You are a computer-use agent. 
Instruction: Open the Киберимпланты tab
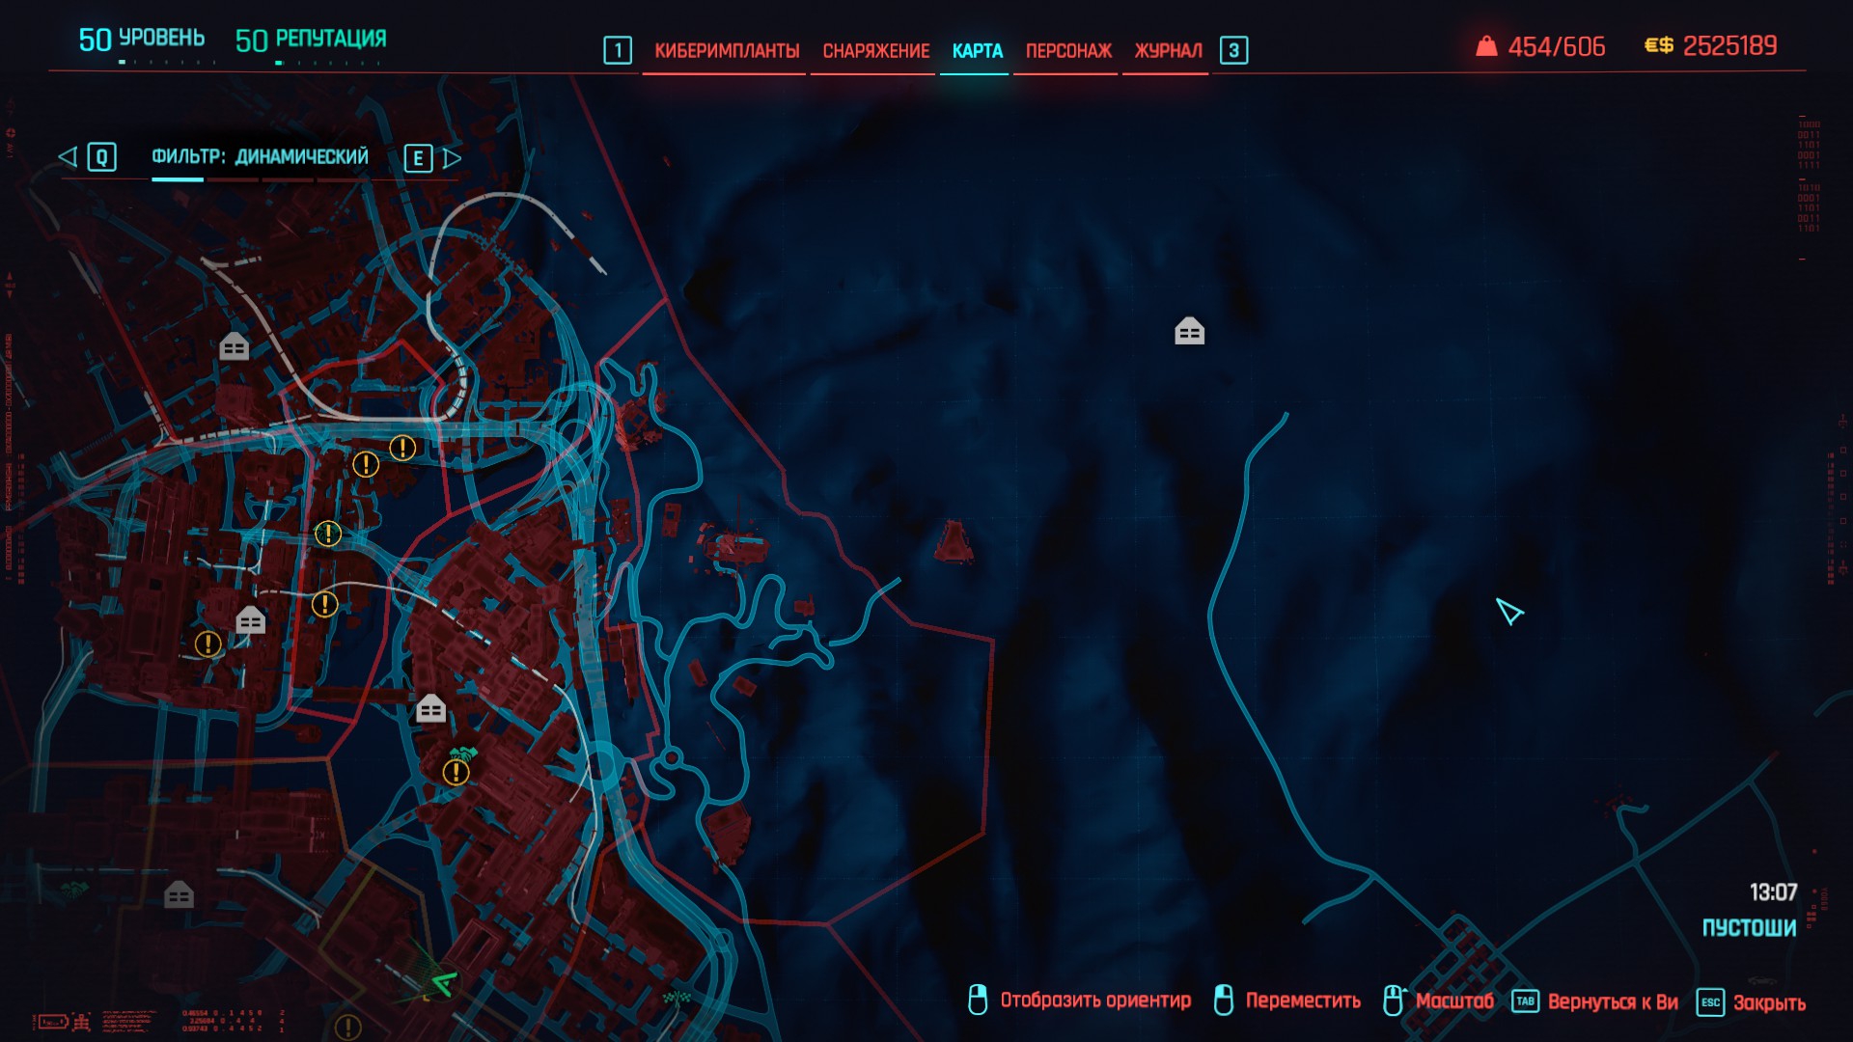(x=726, y=50)
